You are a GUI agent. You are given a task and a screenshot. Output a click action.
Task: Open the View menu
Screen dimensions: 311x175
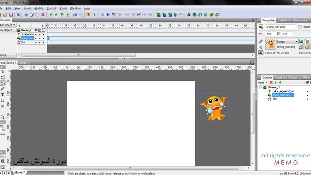17,8
